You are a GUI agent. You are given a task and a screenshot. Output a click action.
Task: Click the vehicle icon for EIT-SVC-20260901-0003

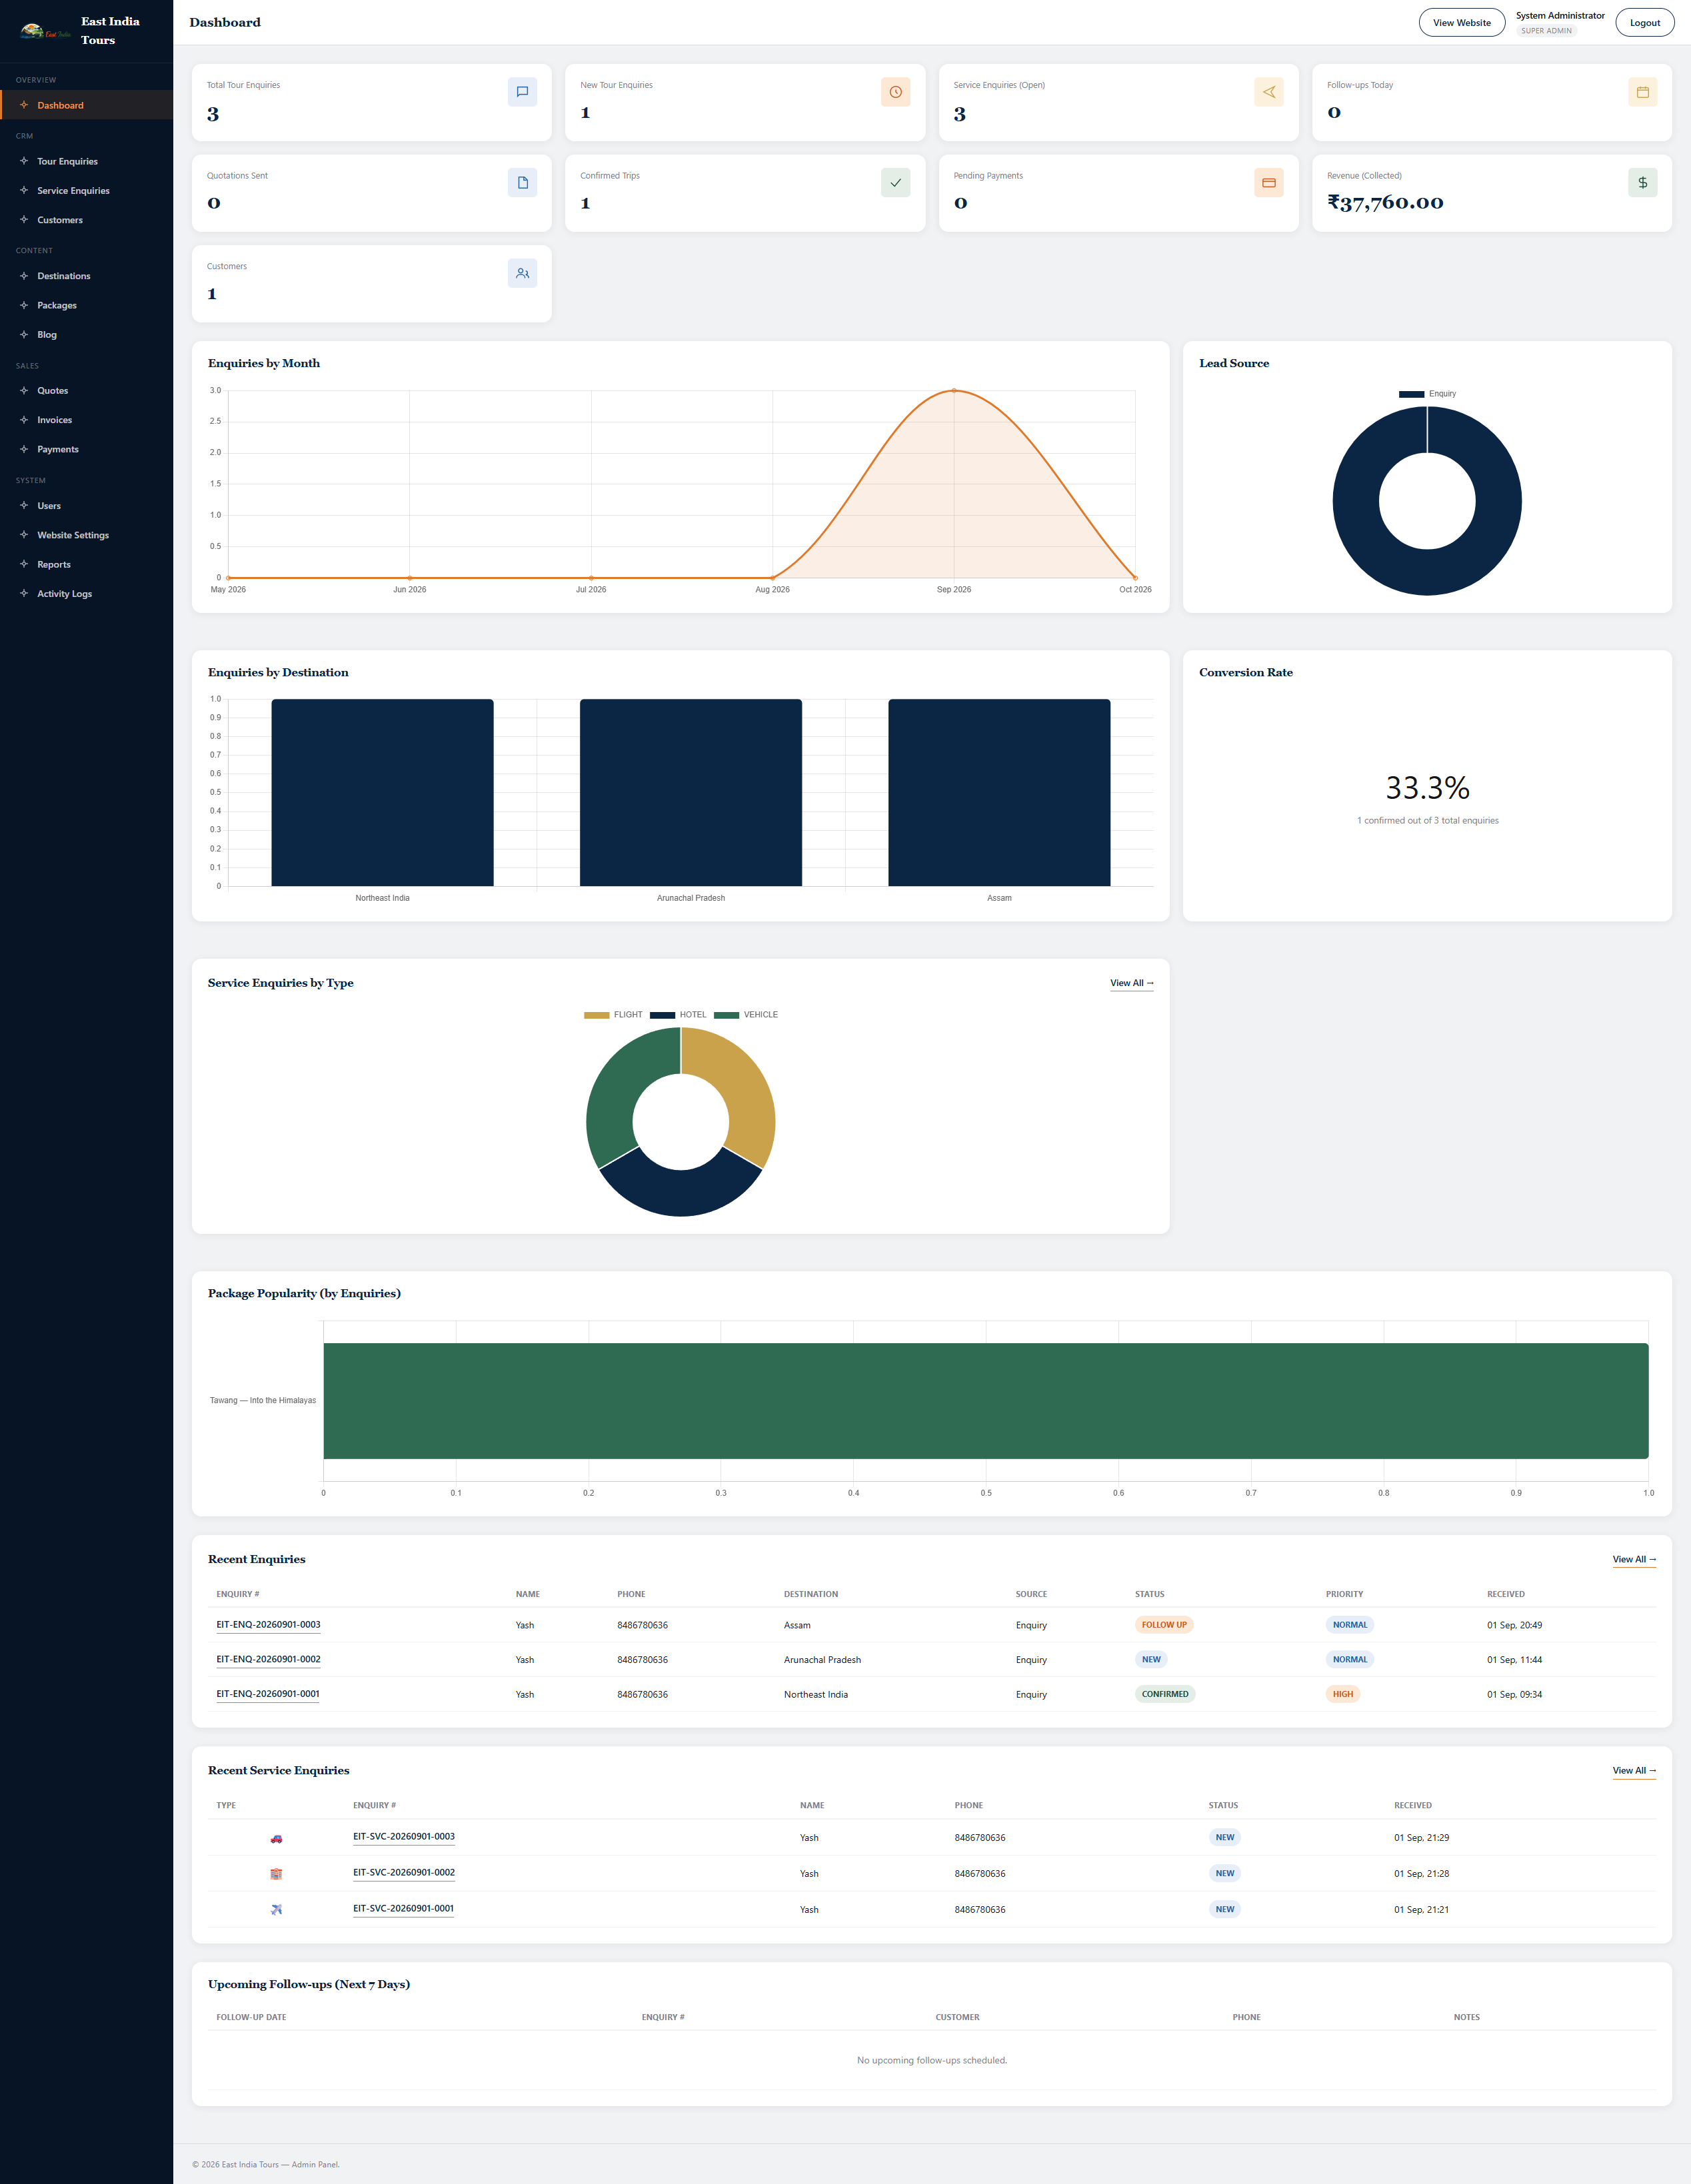[x=276, y=1838]
